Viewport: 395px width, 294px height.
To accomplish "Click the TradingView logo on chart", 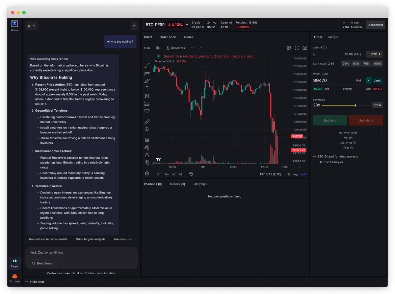I will (x=158, y=159).
